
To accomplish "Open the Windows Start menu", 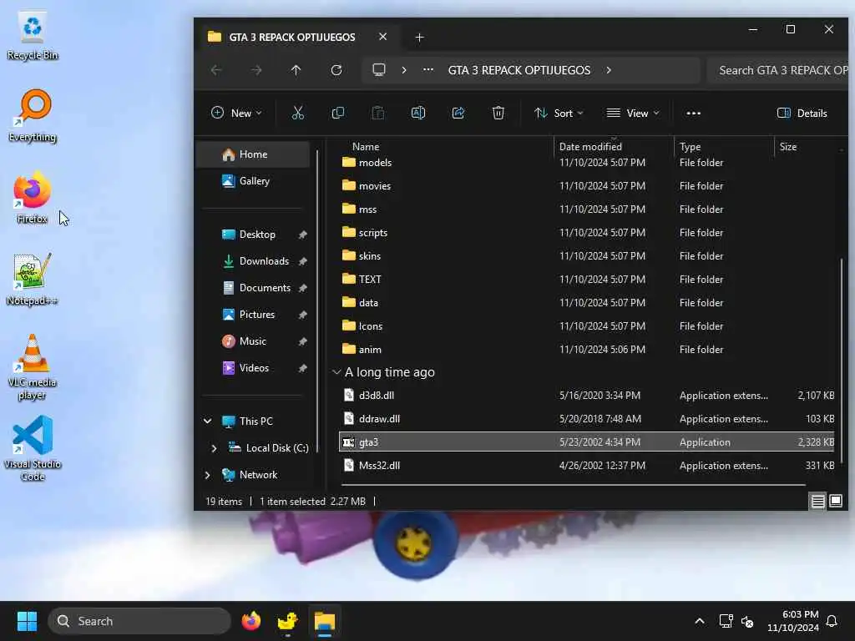I will [x=27, y=621].
